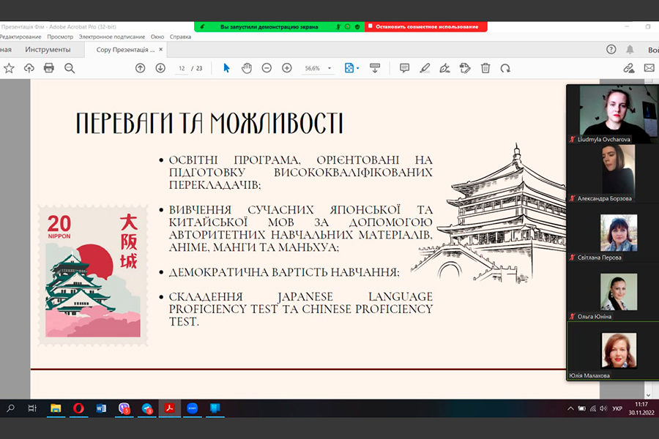The image size is (659, 439).
Task: Select the highlighter pen tool
Action: (425, 68)
